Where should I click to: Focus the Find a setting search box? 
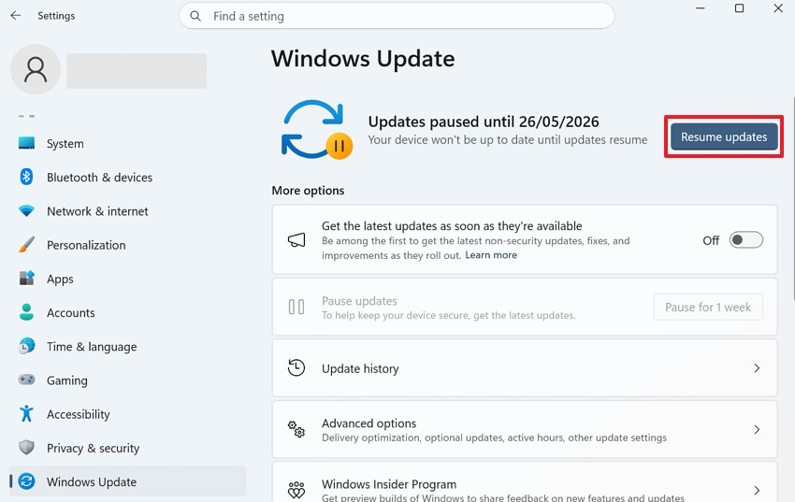397,16
